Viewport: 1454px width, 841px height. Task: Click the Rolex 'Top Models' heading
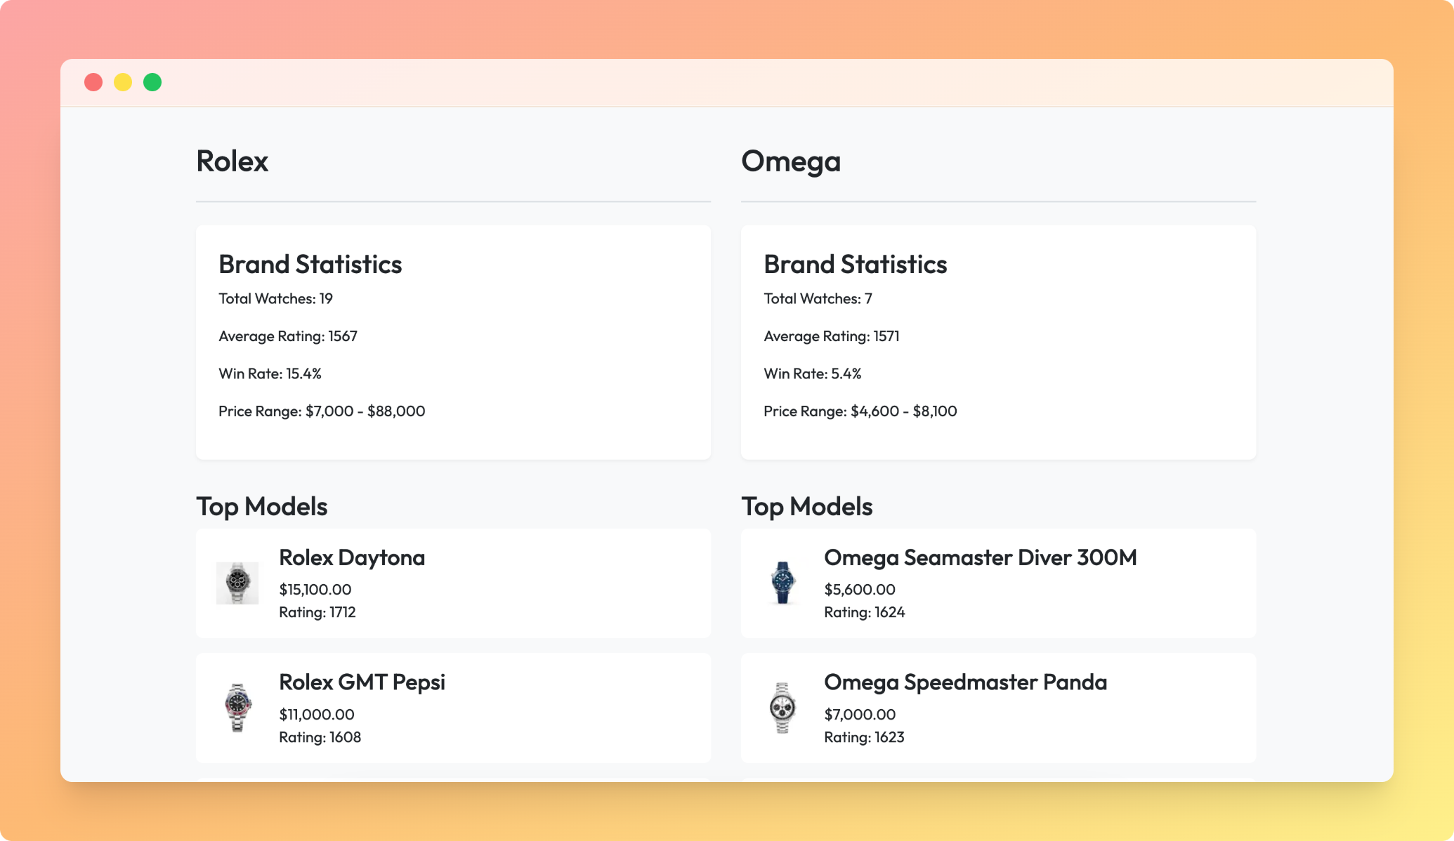pos(262,507)
